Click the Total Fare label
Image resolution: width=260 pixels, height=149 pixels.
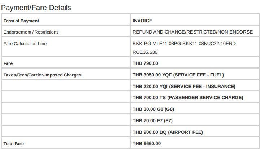click(x=14, y=144)
